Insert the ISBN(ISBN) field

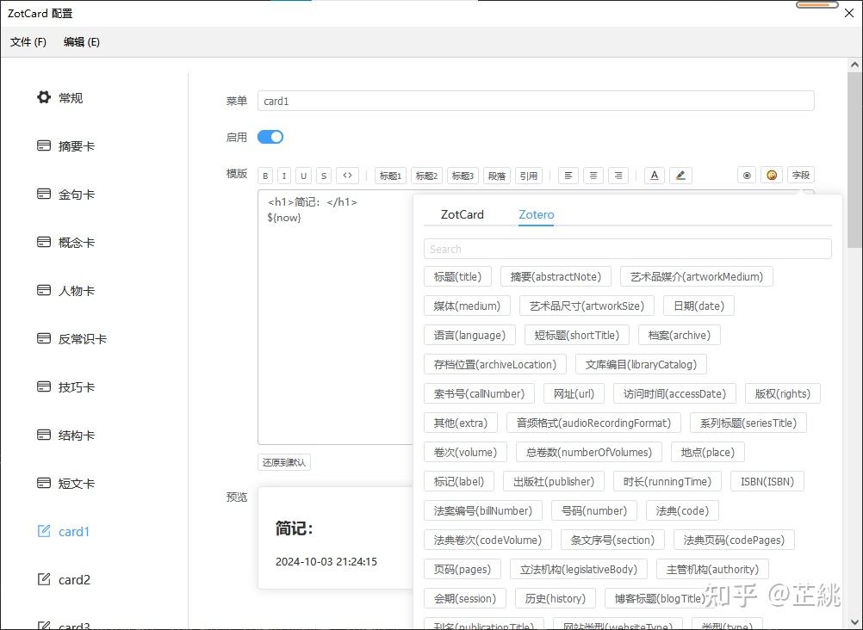[x=767, y=481]
